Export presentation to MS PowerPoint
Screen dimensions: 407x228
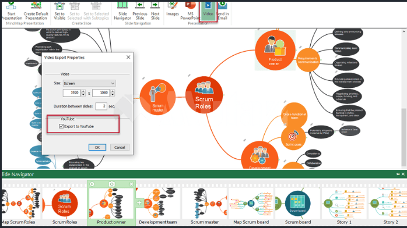[190, 11]
